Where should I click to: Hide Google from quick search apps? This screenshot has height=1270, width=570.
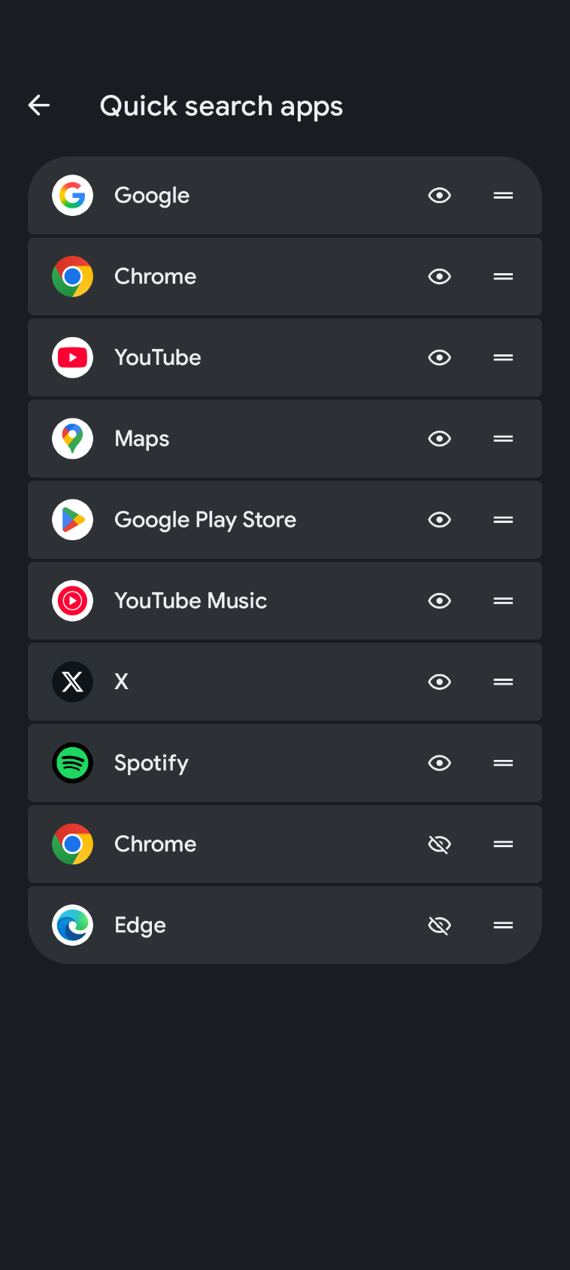coord(439,196)
